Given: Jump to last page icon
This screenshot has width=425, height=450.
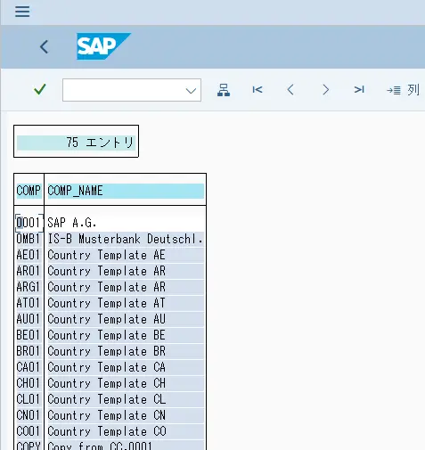Looking at the screenshot, I should (x=359, y=89).
